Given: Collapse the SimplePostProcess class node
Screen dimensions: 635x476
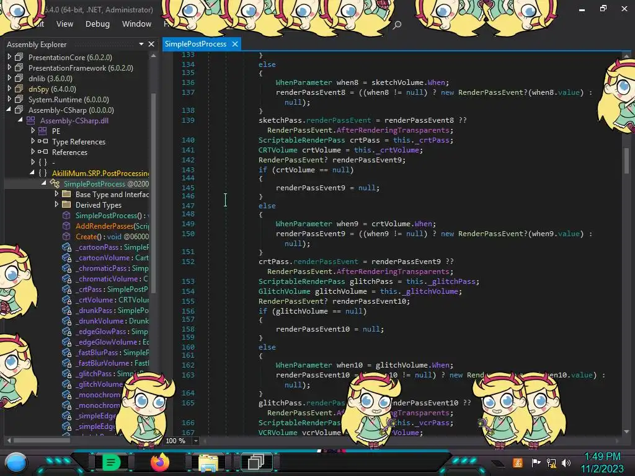Looking at the screenshot, I should pyautogui.click(x=43, y=183).
